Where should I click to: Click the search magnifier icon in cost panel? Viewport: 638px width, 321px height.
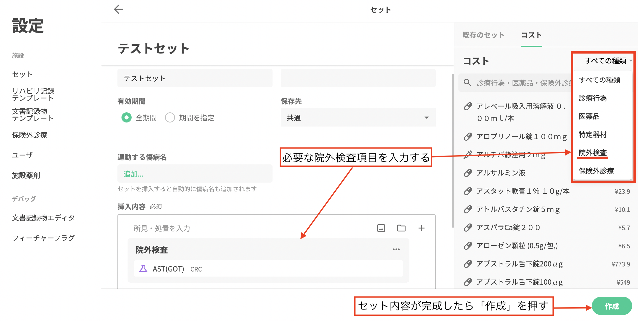tap(467, 83)
